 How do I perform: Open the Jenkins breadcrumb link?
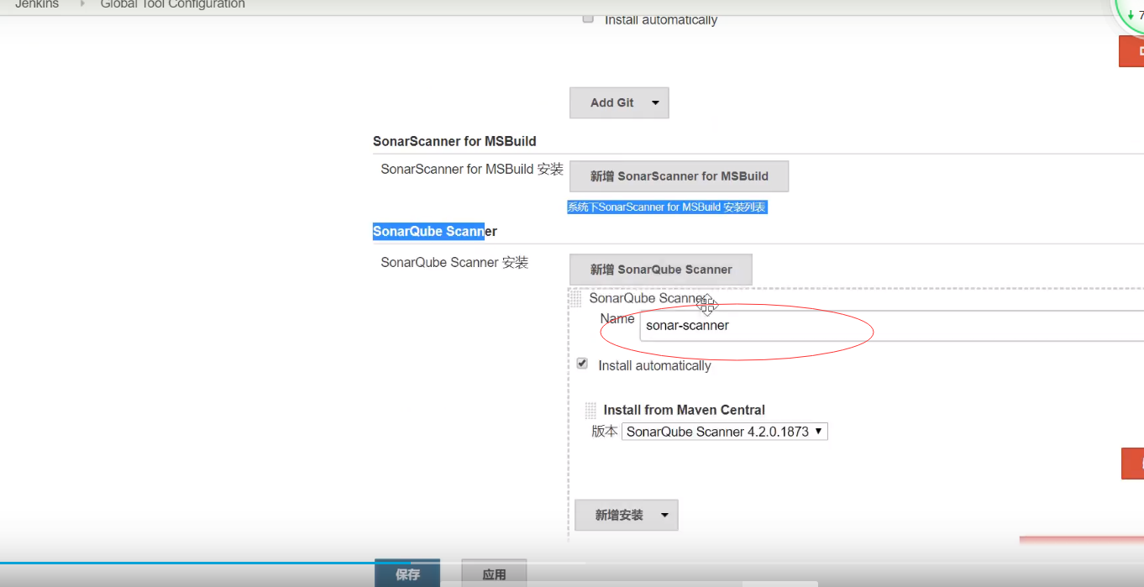(x=37, y=4)
